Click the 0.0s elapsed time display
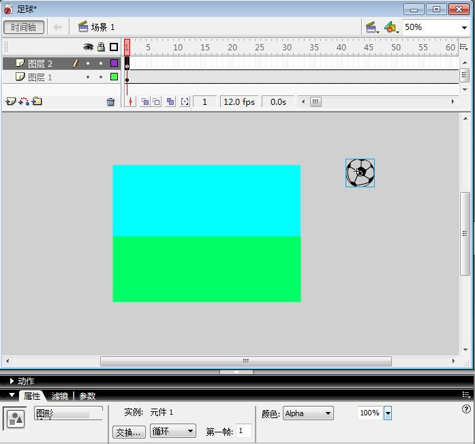The width and height of the screenshot is (475, 444). (278, 102)
